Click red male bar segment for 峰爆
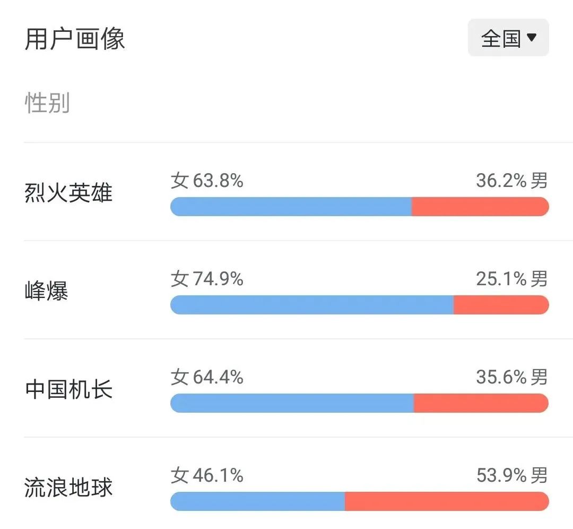 [x=501, y=305]
